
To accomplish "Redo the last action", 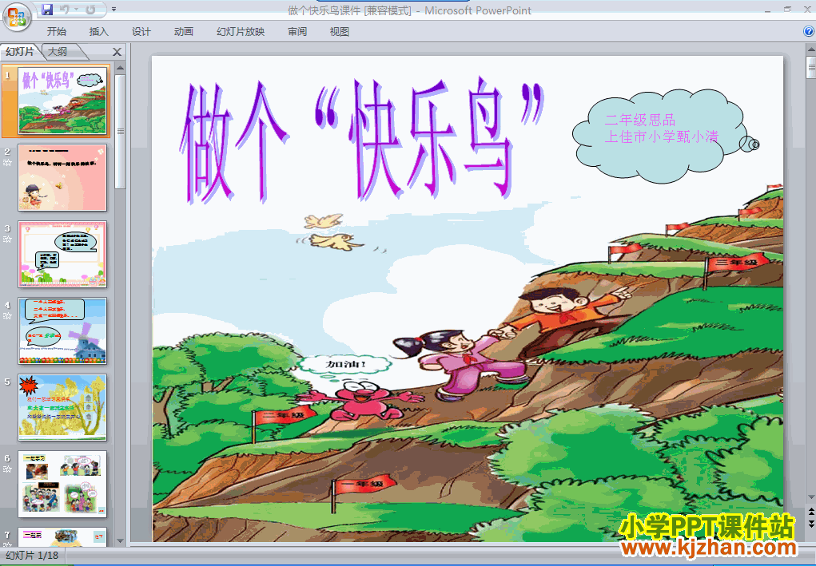I will (90, 10).
